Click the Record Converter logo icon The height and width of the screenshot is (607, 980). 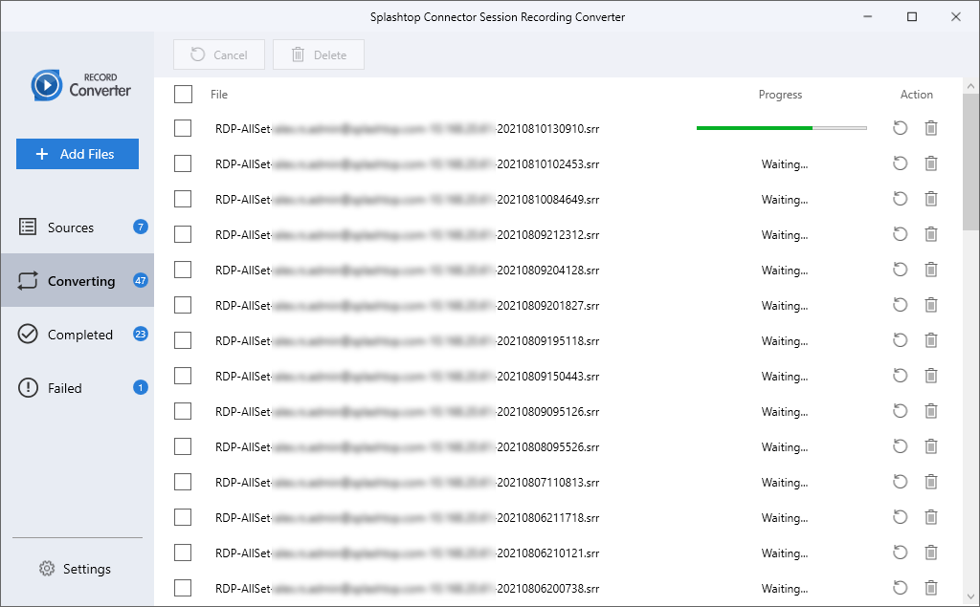click(47, 86)
